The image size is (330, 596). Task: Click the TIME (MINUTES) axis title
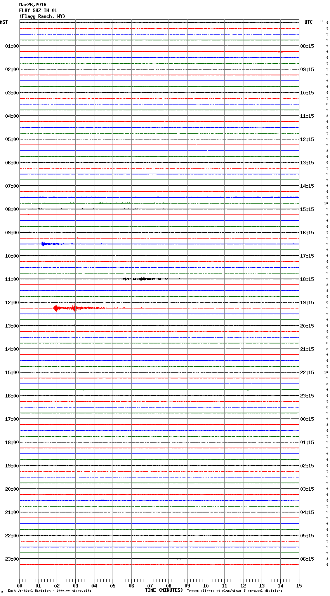[164, 590]
